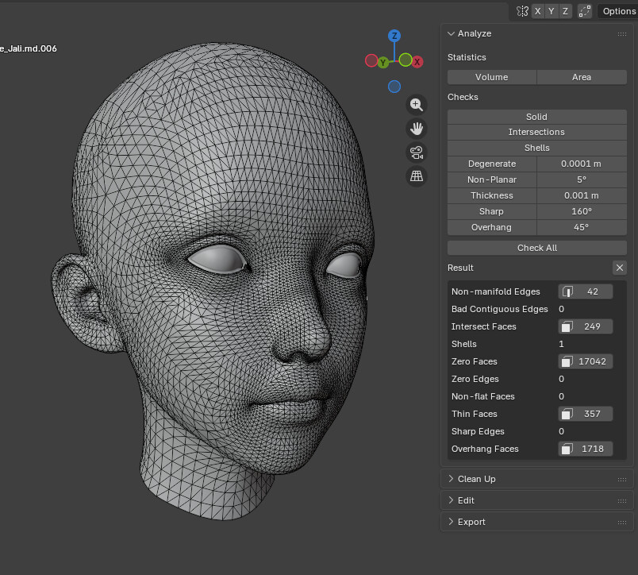Run the Thickness check
This screenshot has height=575, width=638.
point(491,195)
